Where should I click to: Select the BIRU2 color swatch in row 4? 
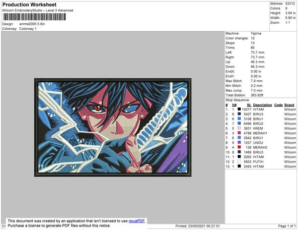pyautogui.click(x=239, y=123)
